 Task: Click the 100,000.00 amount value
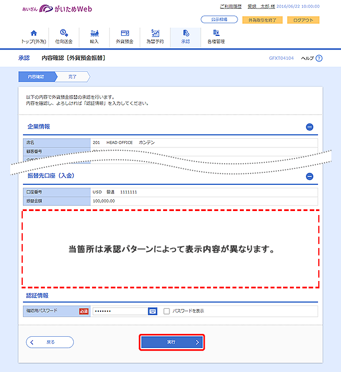[104, 201]
